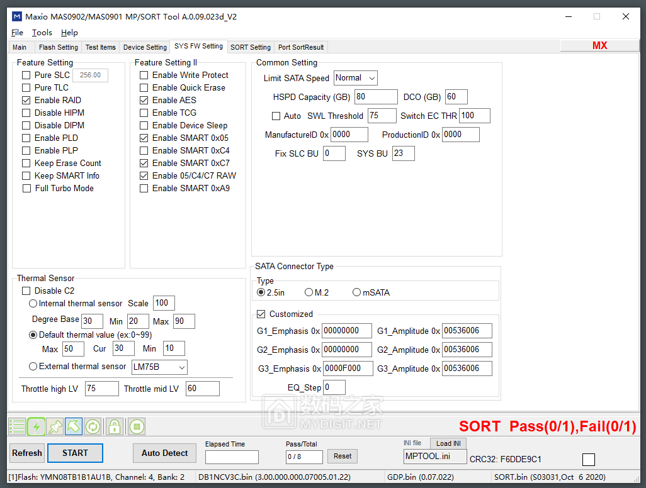Click the SYS BU input field
Image resolution: width=646 pixels, height=488 pixels.
point(404,153)
